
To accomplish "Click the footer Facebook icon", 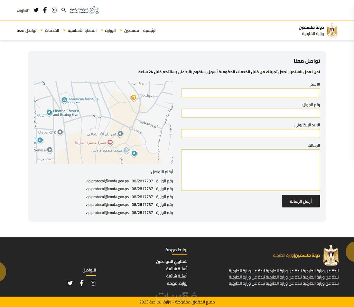I will coord(82,283).
